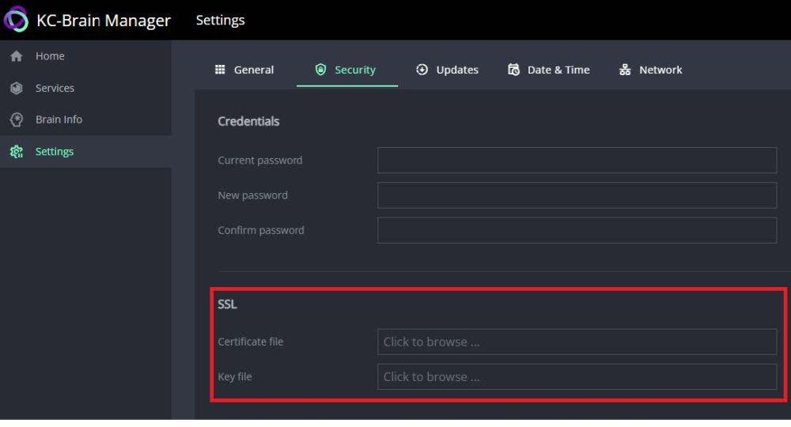Click the Updates download icon
The image size is (791, 427).
(x=422, y=70)
